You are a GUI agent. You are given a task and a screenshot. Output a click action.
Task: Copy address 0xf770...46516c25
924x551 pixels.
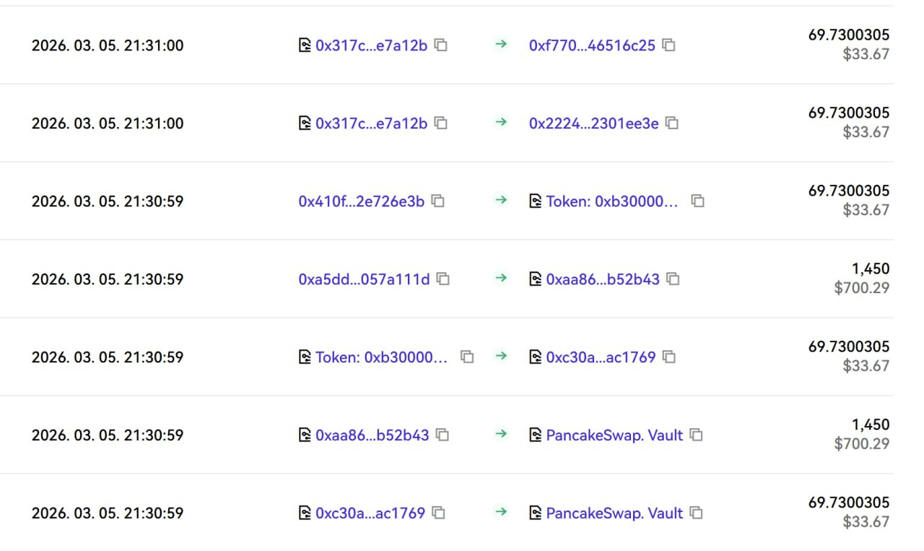pos(669,45)
